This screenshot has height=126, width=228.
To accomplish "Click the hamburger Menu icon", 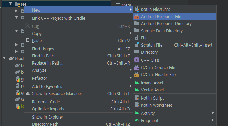I will [118, 4].
